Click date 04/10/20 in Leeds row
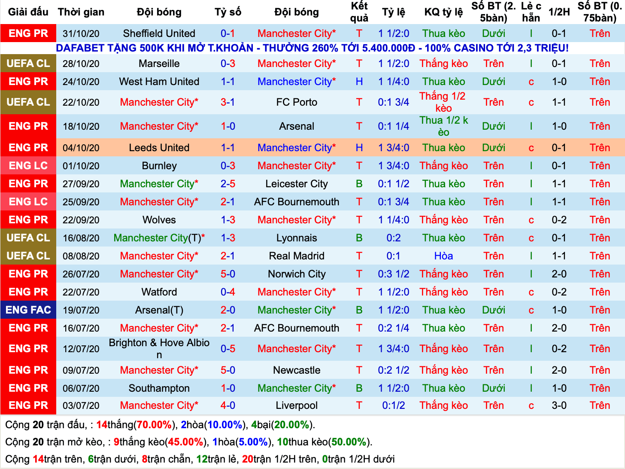Image resolution: width=625 pixels, height=469 pixels. point(81,148)
